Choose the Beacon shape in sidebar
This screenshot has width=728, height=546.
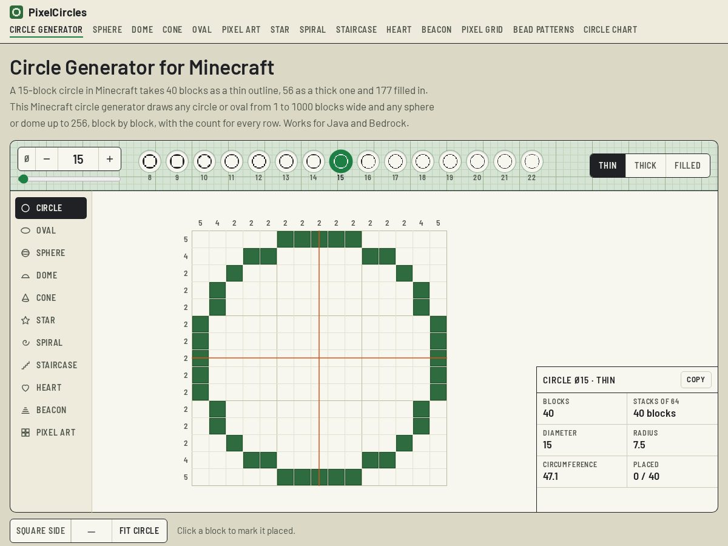tap(51, 410)
